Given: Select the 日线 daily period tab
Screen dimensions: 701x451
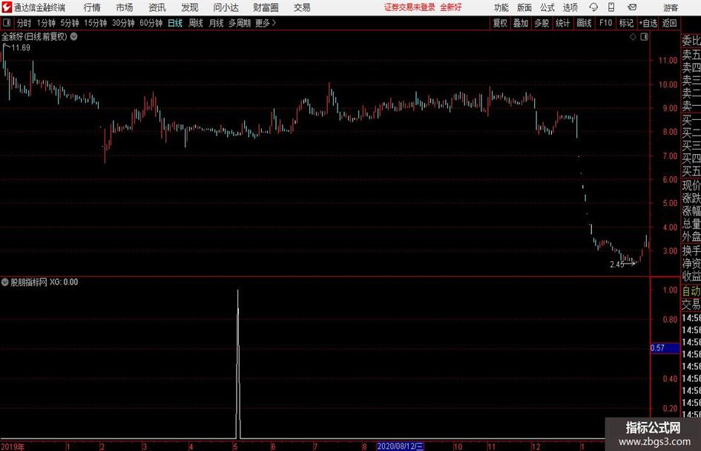Looking at the screenshot, I should pyautogui.click(x=175, y=23).
